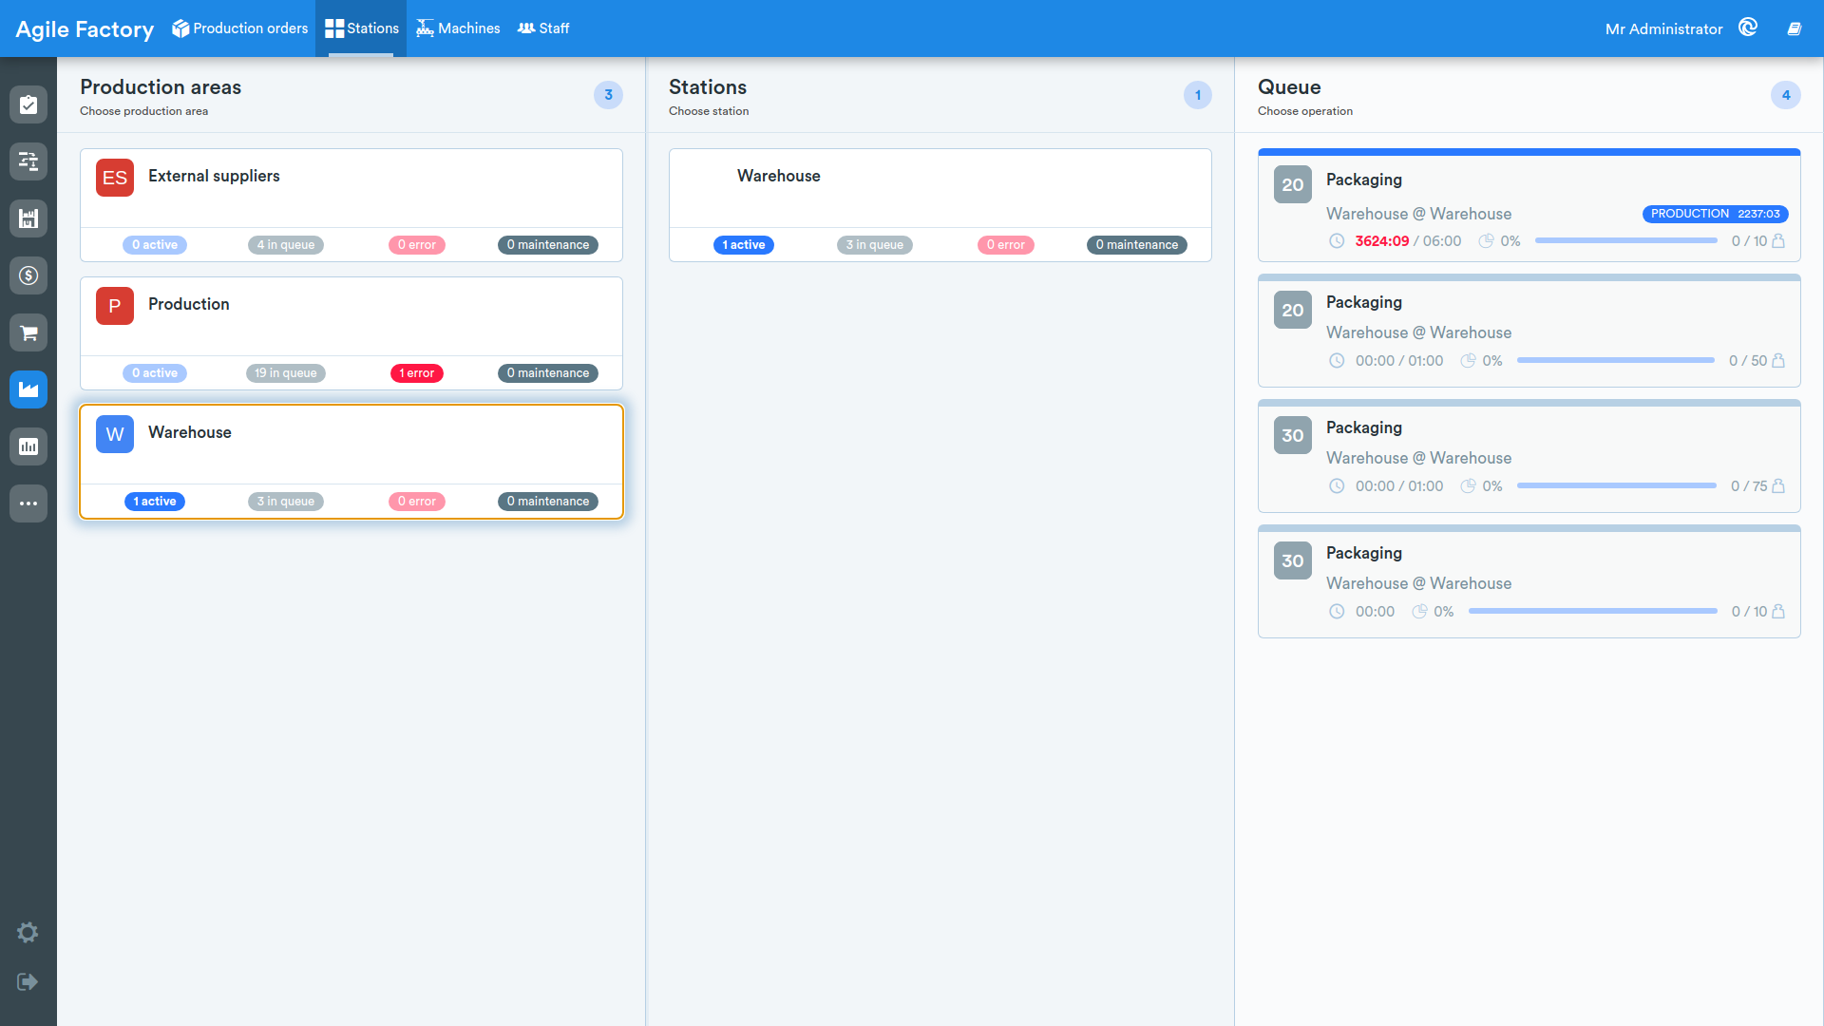This screenshot has width=1824, height=1026.
Task: Click the 19 in queue badge
Action: pyautogui.click(x=286, y=373)
